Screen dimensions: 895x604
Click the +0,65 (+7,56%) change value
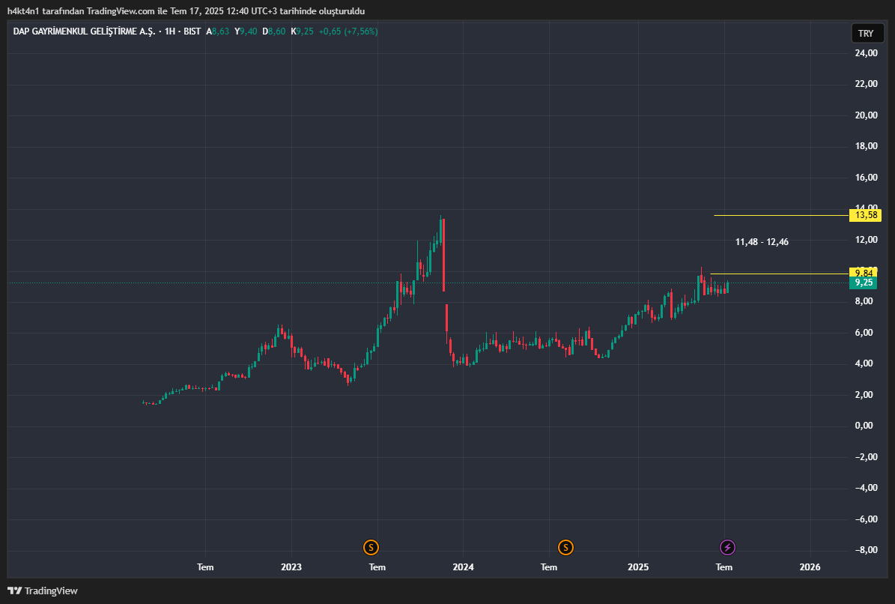[348, 31]
